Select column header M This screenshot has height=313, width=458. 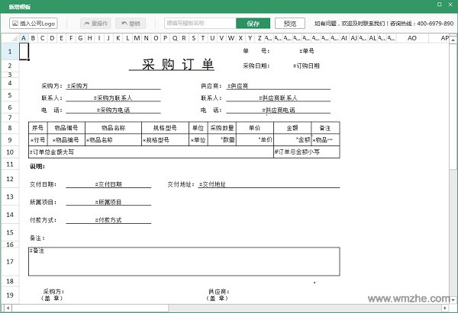137,38
